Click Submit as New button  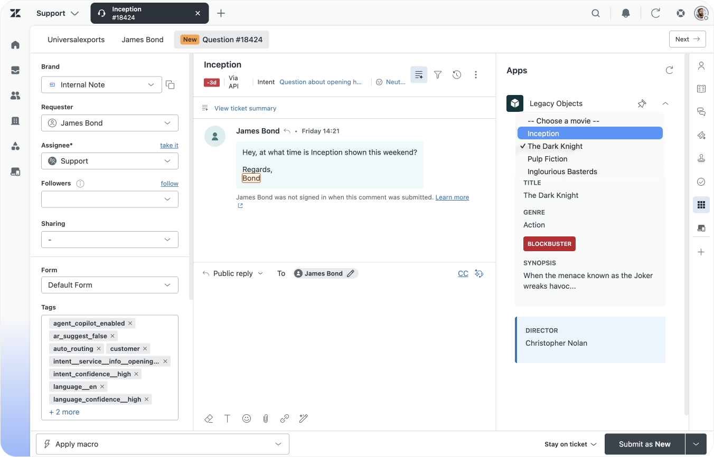(x=645, y=444)
